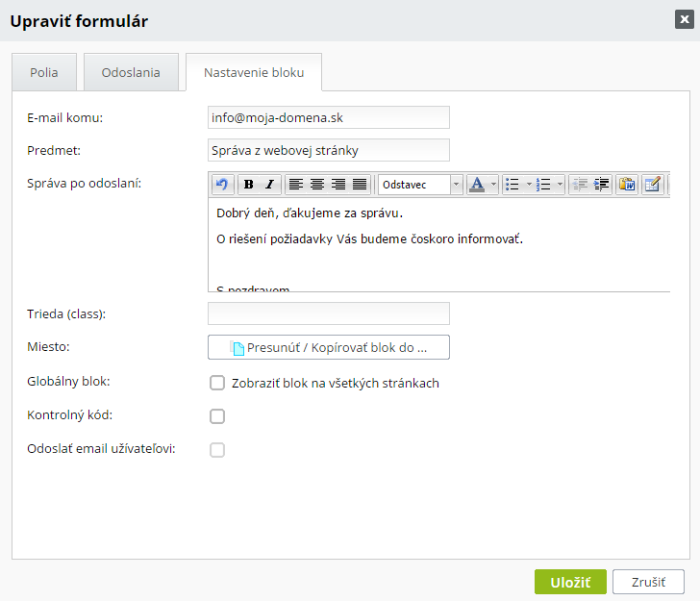Image resolution: width=700 pixels, height=601 pixels.
Task: Expand the text color dropdown arrow
Action: (494, 185)
